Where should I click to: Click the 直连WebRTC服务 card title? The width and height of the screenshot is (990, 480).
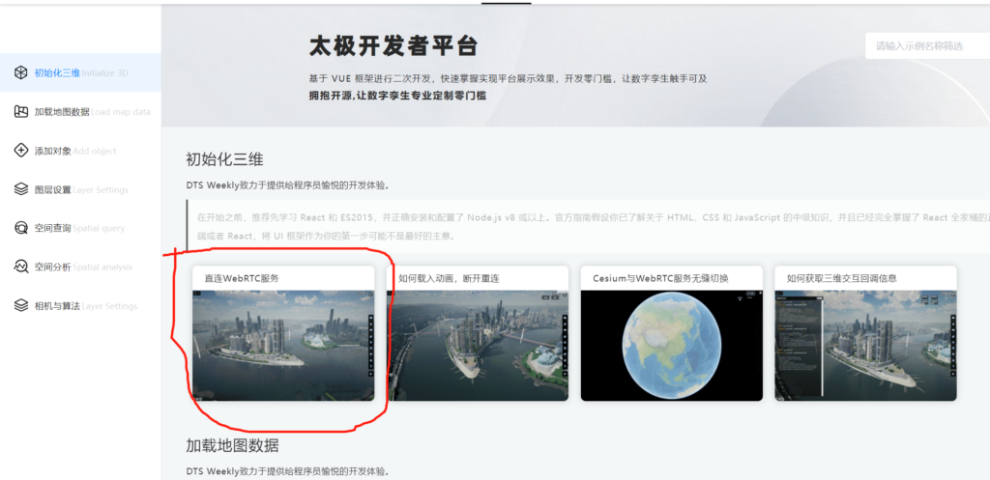[x=241, y=278]
